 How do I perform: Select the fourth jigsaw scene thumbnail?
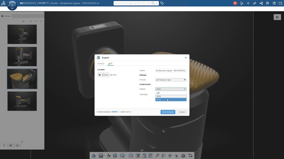coord(22,101)
